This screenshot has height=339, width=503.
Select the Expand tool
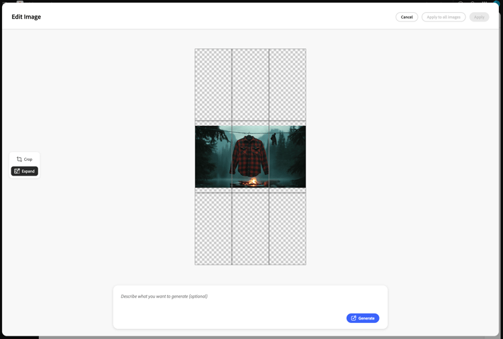pos(24,171)
